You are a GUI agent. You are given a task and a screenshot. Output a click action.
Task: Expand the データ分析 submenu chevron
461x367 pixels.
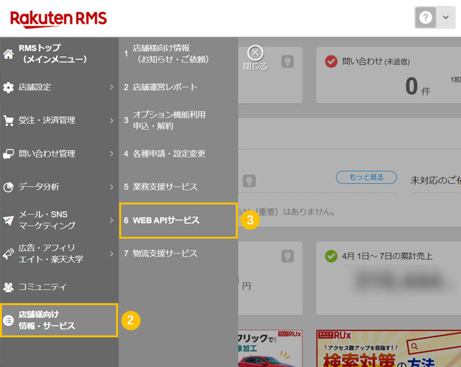[x=111, y=187]
